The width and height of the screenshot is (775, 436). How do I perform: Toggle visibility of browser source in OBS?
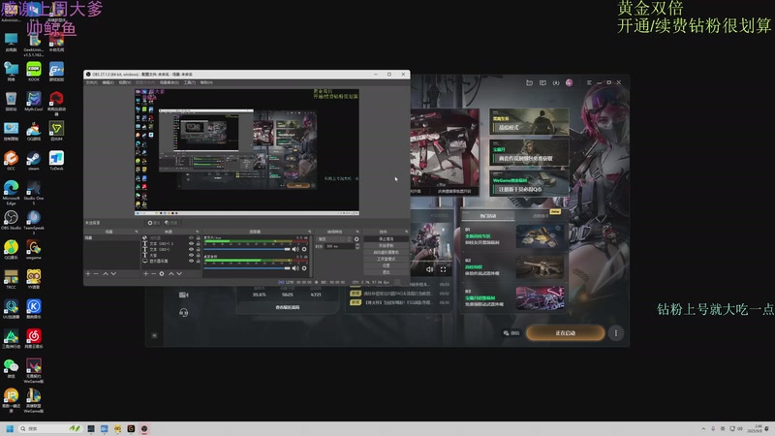click(x=191, y=237)
